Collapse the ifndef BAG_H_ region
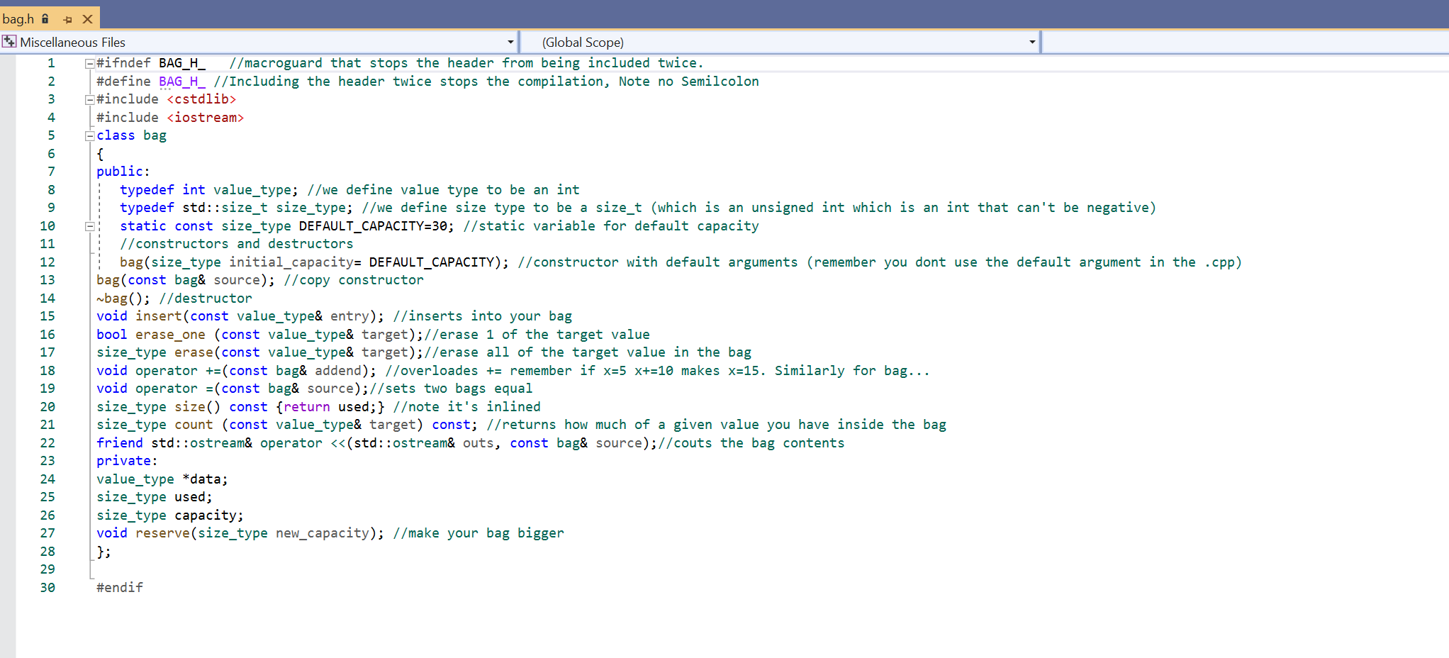This screenshot has width=1449, height=658. point(89,63)
